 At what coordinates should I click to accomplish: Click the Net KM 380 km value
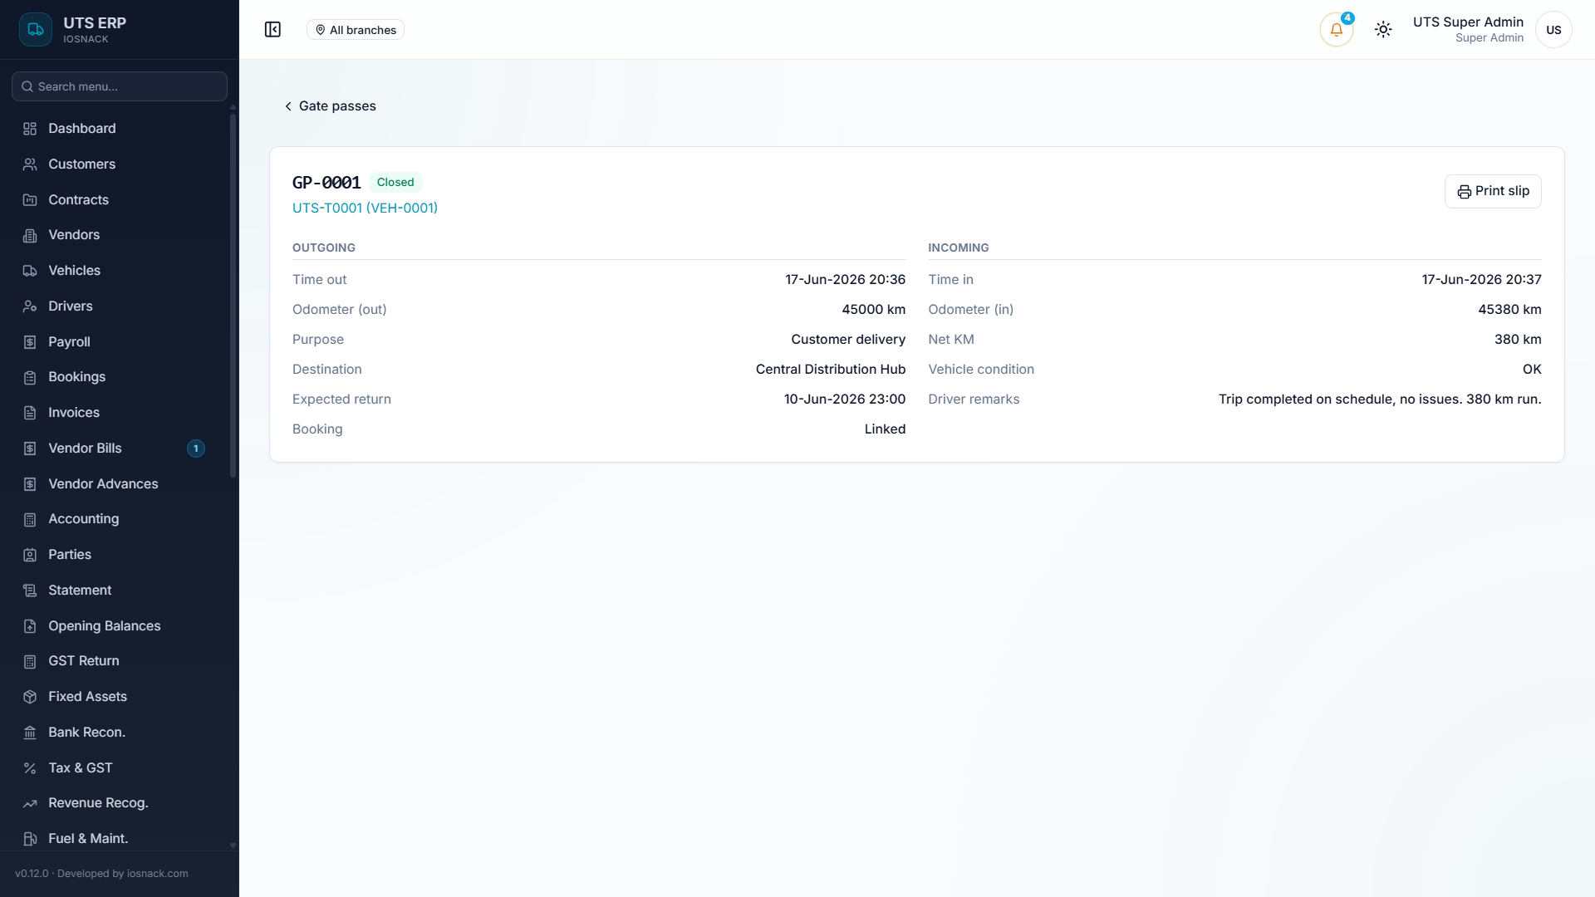tap(1518, 340)
